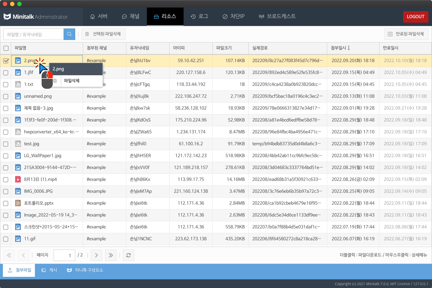Click the test.jpg file icon
Image resolution: width=432 pixels, height=288 pixels.
point(18,144)
